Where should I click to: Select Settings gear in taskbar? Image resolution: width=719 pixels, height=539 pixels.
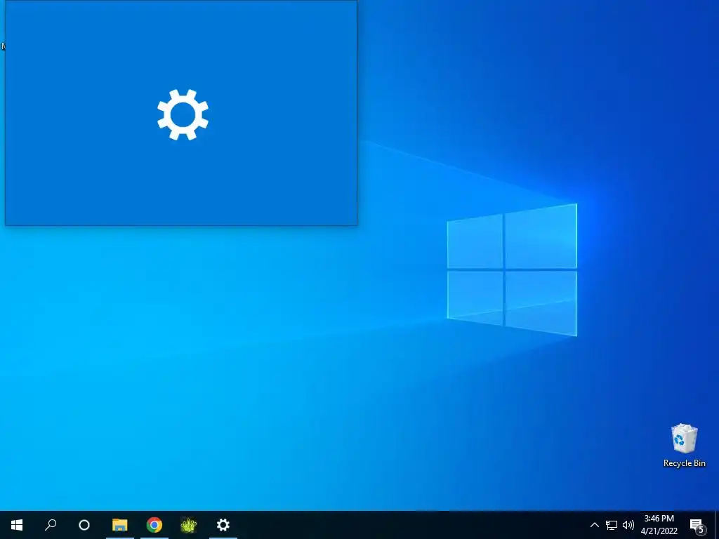(223, 525)
